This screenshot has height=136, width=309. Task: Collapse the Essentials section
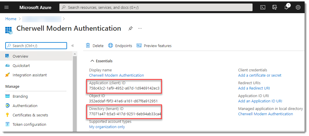(x=92, y=61)
